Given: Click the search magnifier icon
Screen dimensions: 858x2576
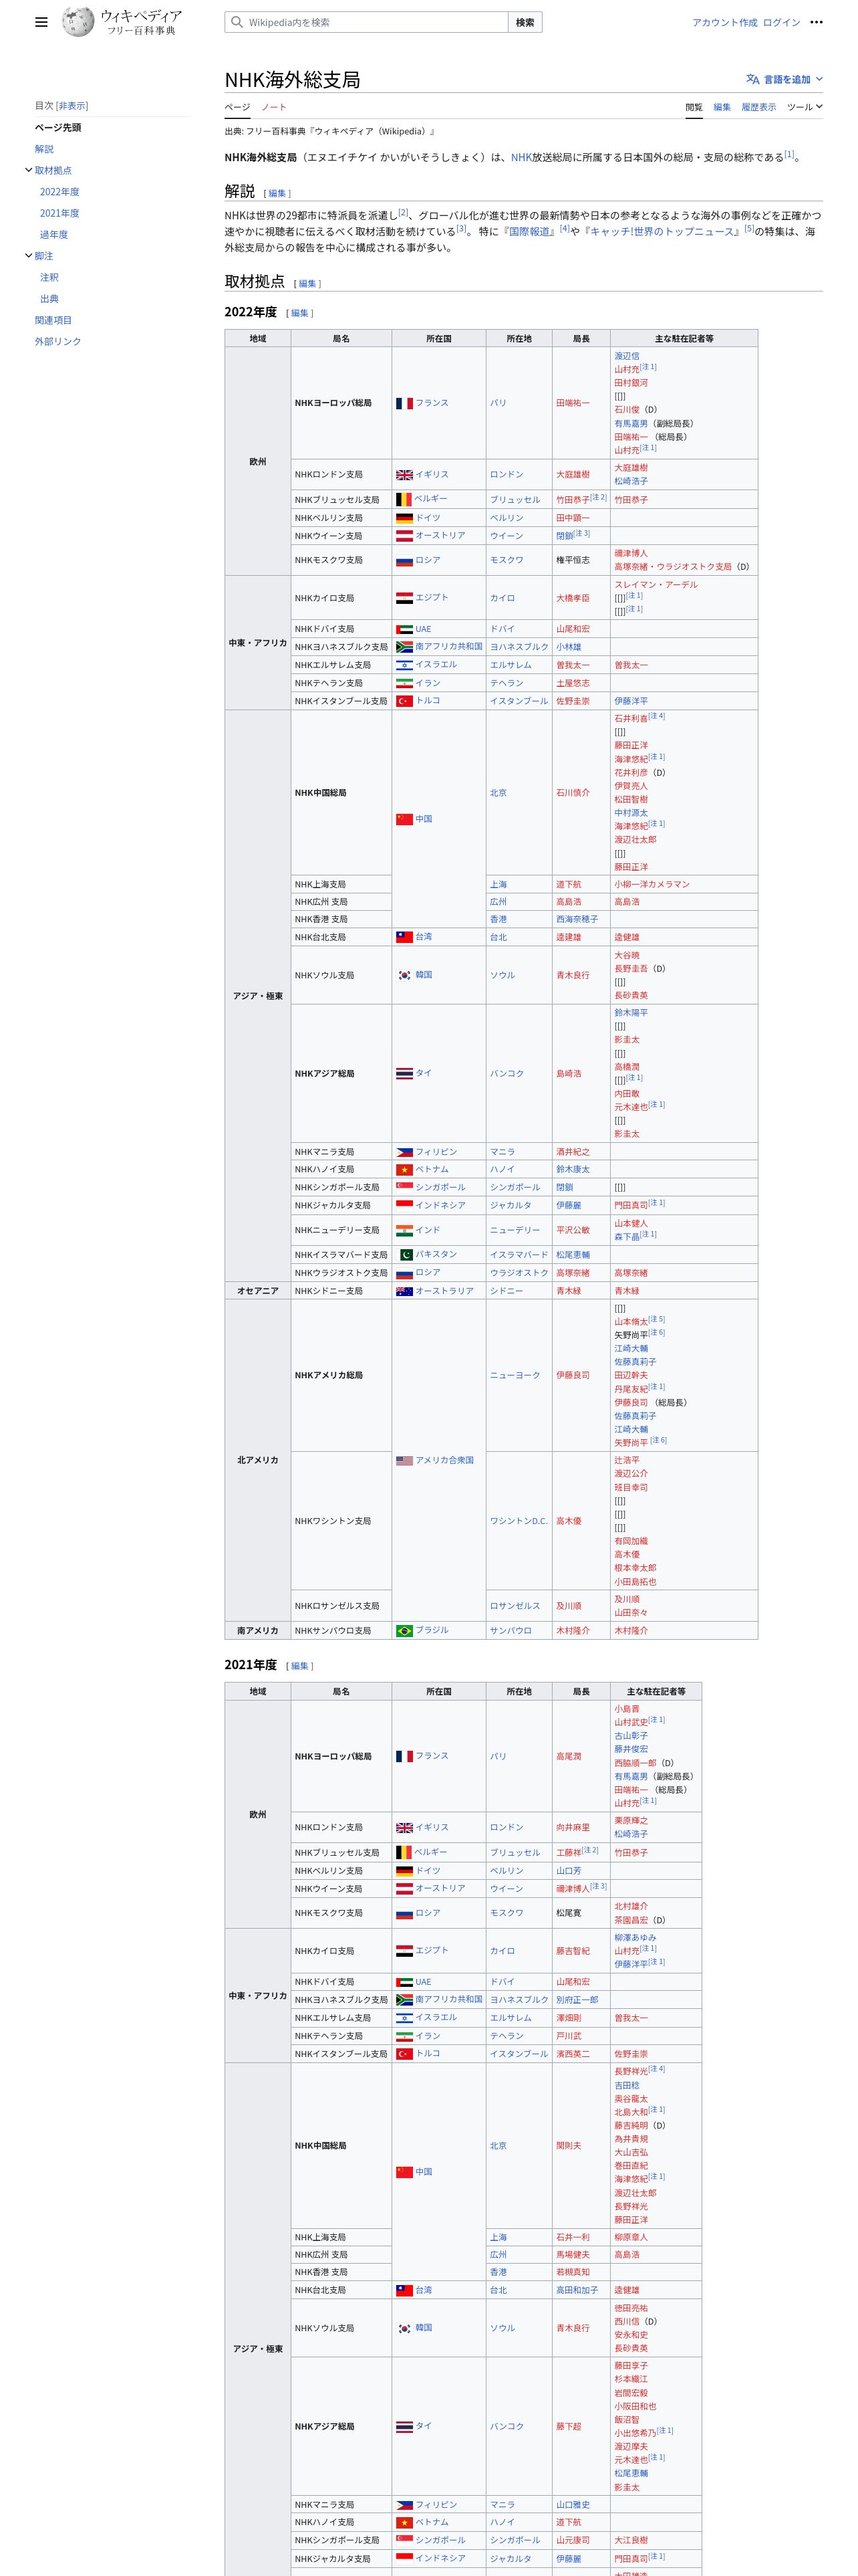Looking at the screenshot, I should click(237, 22).
